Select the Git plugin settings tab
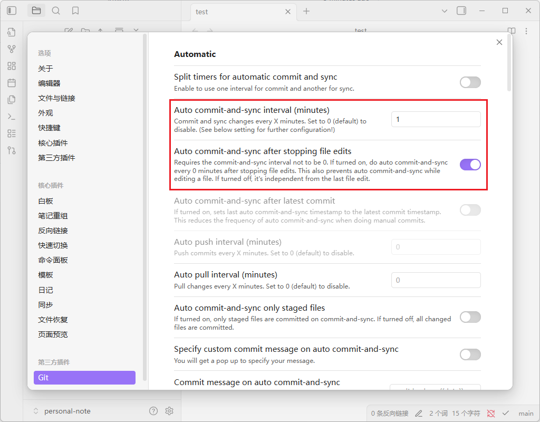 84,378
